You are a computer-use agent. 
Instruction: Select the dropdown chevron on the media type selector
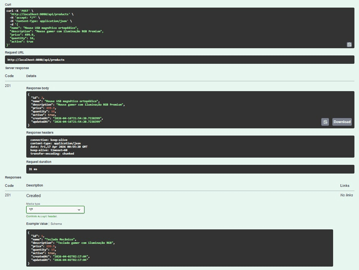click(x=79, y=209)
